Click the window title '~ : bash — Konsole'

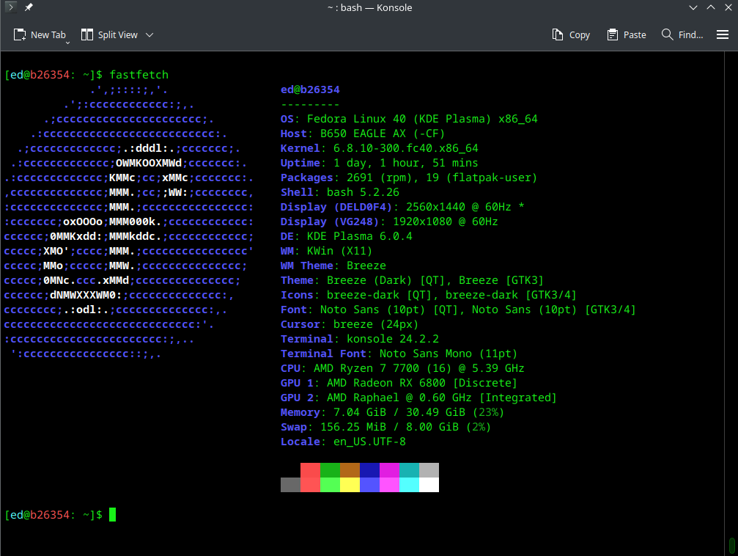tap(369, 7)
